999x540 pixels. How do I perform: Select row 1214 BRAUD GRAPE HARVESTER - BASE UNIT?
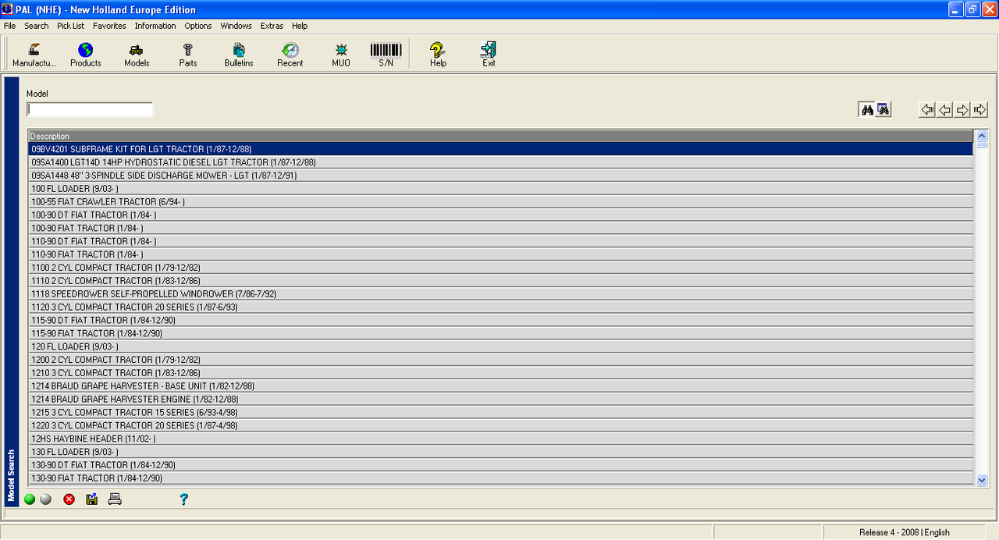pyautogui.click(x=500, y=386)
